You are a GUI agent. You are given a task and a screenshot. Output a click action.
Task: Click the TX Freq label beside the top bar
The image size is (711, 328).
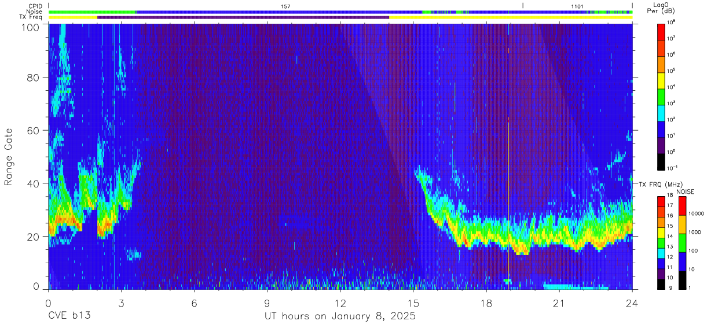point(32,17)
